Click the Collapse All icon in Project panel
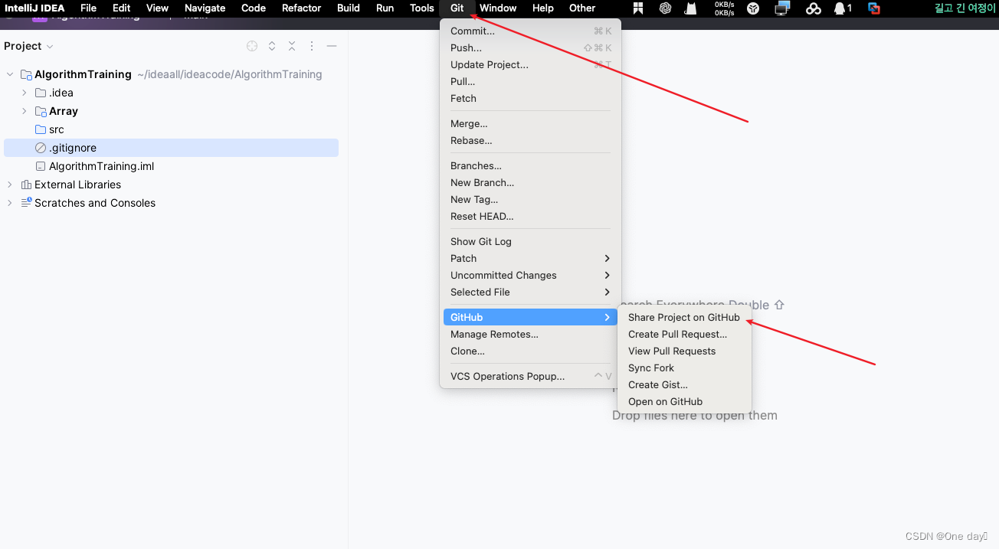 pos(292,46)
